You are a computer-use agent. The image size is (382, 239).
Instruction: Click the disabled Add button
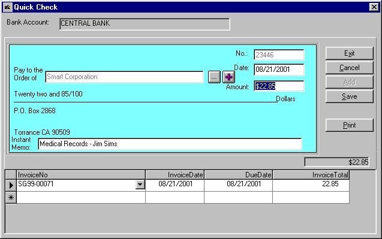(x=349, y=82)
